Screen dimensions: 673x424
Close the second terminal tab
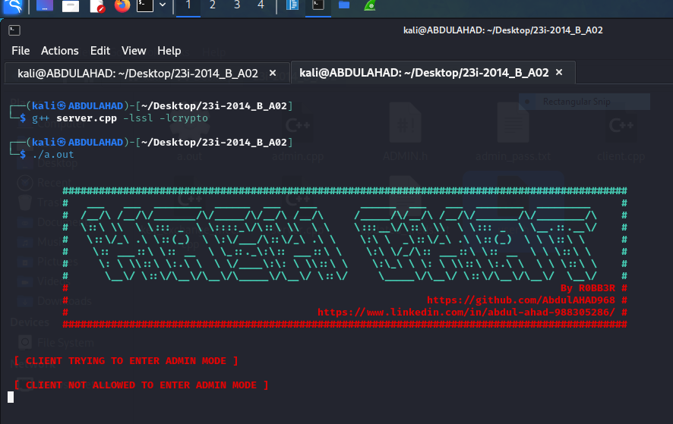point(559,73)
